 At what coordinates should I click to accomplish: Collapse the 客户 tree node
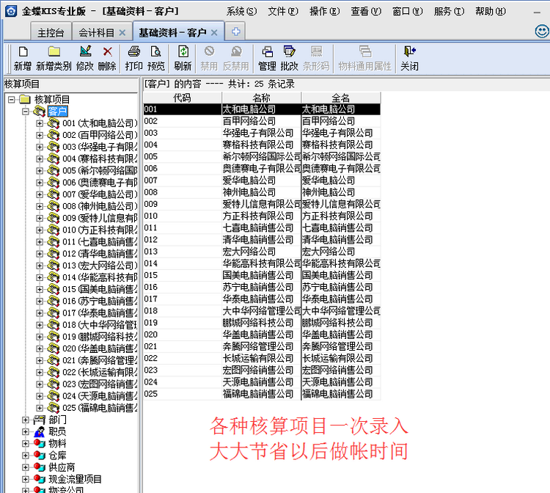[x=26, y=112]
